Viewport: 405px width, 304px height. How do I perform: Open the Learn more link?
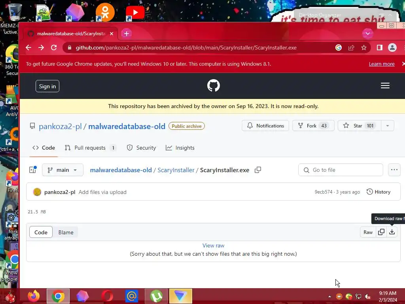(x=382, y=64)
